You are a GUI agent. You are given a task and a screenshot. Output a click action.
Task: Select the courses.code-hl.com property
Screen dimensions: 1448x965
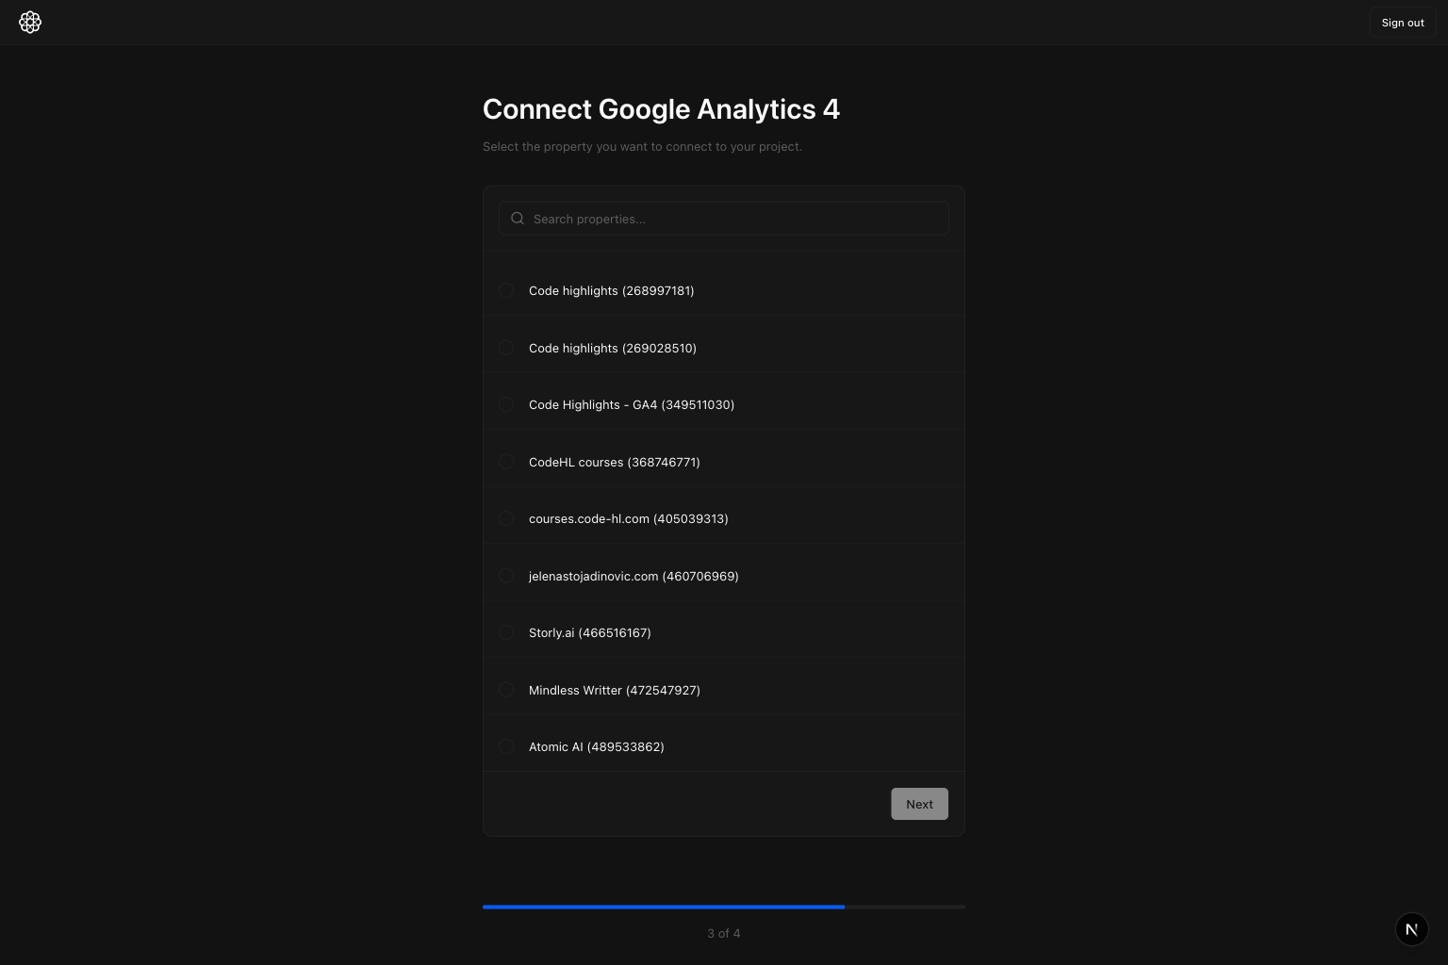(x=506, y=518)
